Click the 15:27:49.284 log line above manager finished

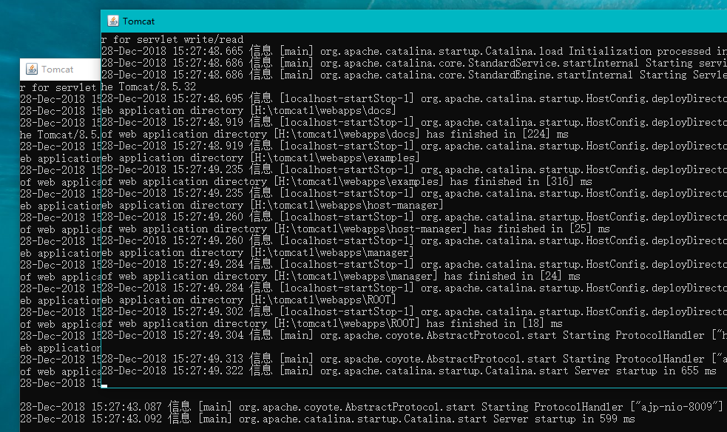click(414, 264)
